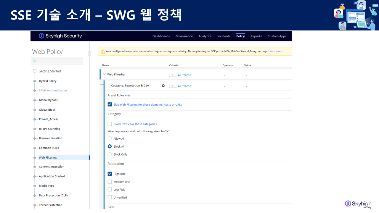Open HTTPS Scanning in the policy tree

click(49, 129)
